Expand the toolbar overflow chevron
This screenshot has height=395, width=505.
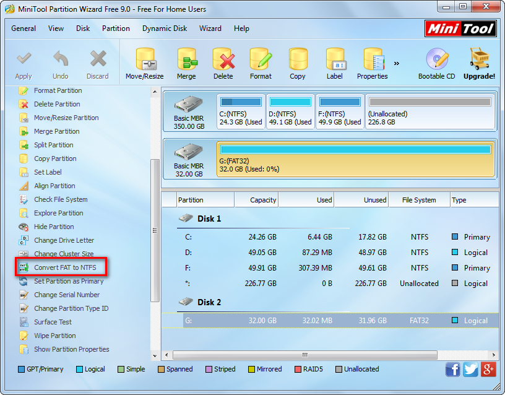click(397, 63)
